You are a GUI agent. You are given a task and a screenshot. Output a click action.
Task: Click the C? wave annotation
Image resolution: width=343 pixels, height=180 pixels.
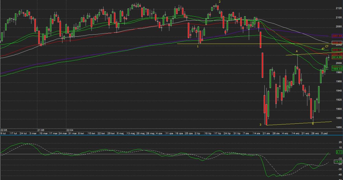click(x=326, y=47)
